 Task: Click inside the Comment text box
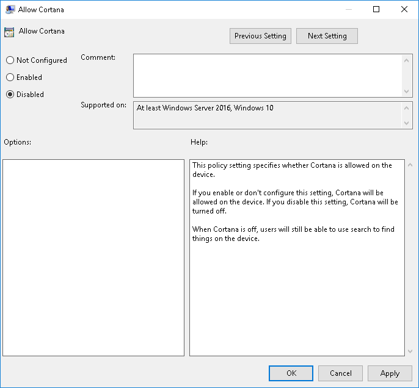268,75
